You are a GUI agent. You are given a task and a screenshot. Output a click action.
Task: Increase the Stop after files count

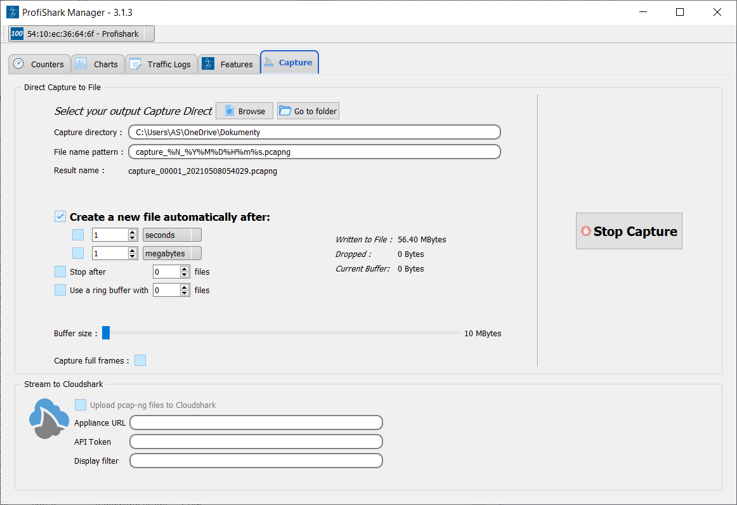(x=185, y=269)
